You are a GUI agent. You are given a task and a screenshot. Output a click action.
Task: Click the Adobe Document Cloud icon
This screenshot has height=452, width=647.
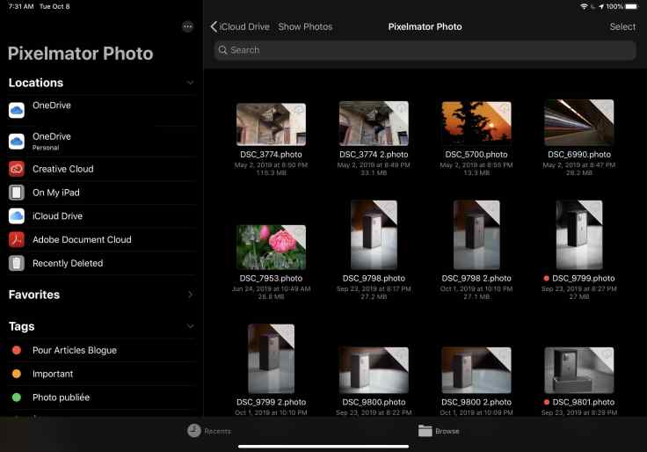[x=17, y=239]
